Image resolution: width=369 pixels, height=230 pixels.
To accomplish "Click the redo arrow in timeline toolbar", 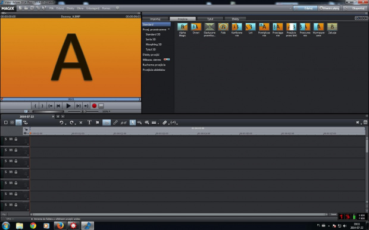I will click(x=71, y=122).
